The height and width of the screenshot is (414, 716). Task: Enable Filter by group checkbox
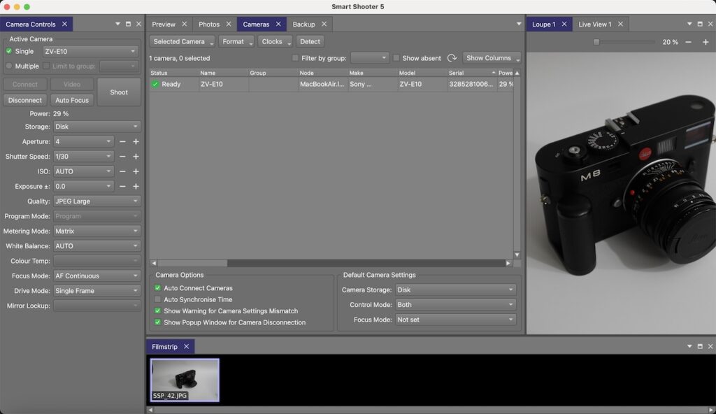tap(296, 58)
